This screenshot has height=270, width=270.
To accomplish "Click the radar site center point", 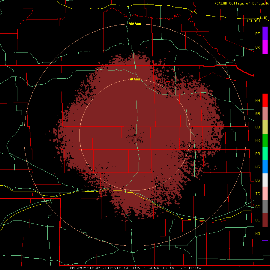I will [x=135, y=135].
